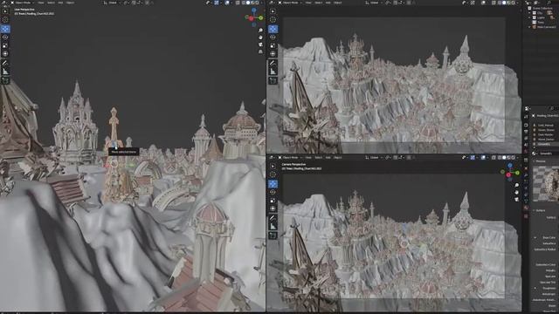
Task: Select the Rotate tool in left viewport
Action: (5, 37)
